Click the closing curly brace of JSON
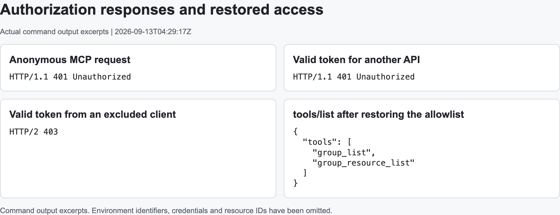 click(296, 183)
